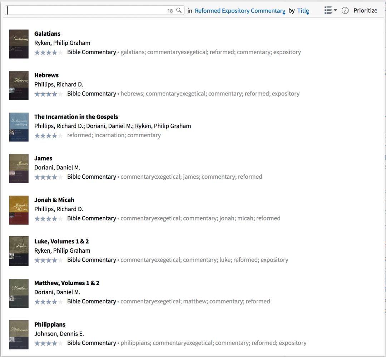Click Bible Commentary type label for Luke
The image size is (386, 357).
91,260
